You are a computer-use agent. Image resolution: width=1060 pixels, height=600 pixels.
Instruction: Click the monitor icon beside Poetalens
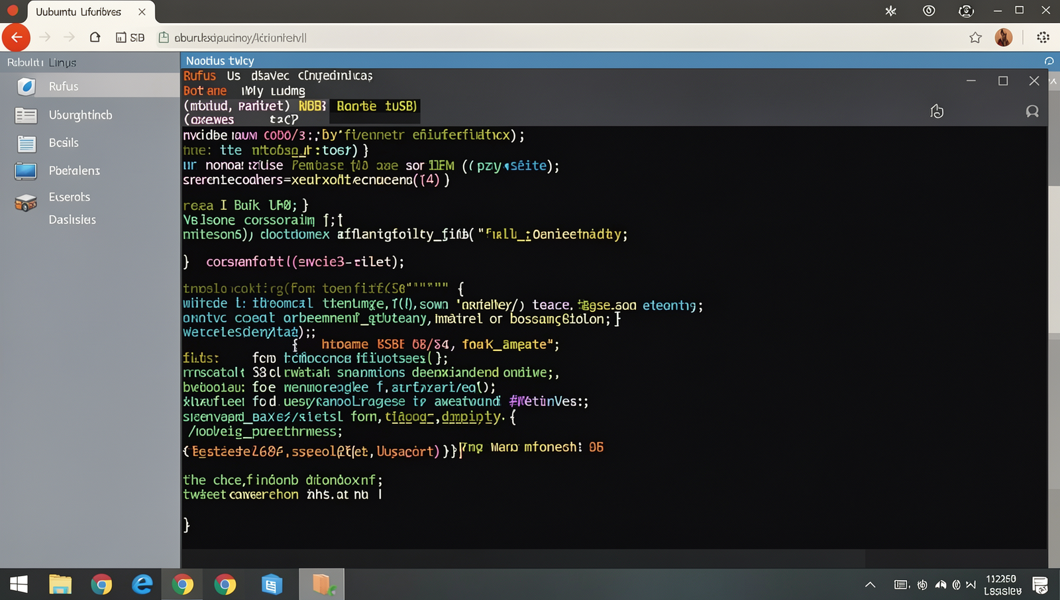(26, 171)
